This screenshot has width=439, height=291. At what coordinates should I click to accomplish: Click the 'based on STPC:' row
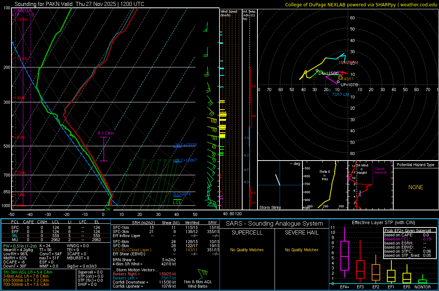(x=408, y=251)
